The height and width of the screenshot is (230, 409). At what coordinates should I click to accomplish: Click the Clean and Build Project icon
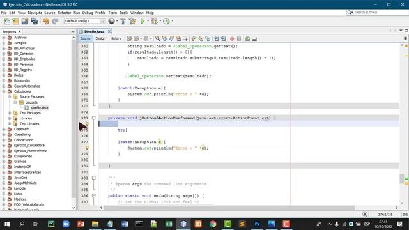[x=132, y=21]
